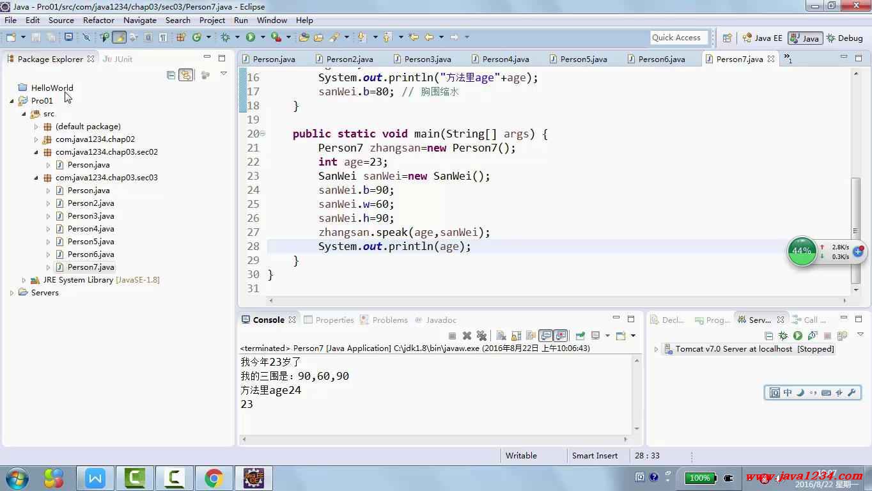
Task: Click Run Last Tool (external tools) icon
Action: [x=276, y=37]
